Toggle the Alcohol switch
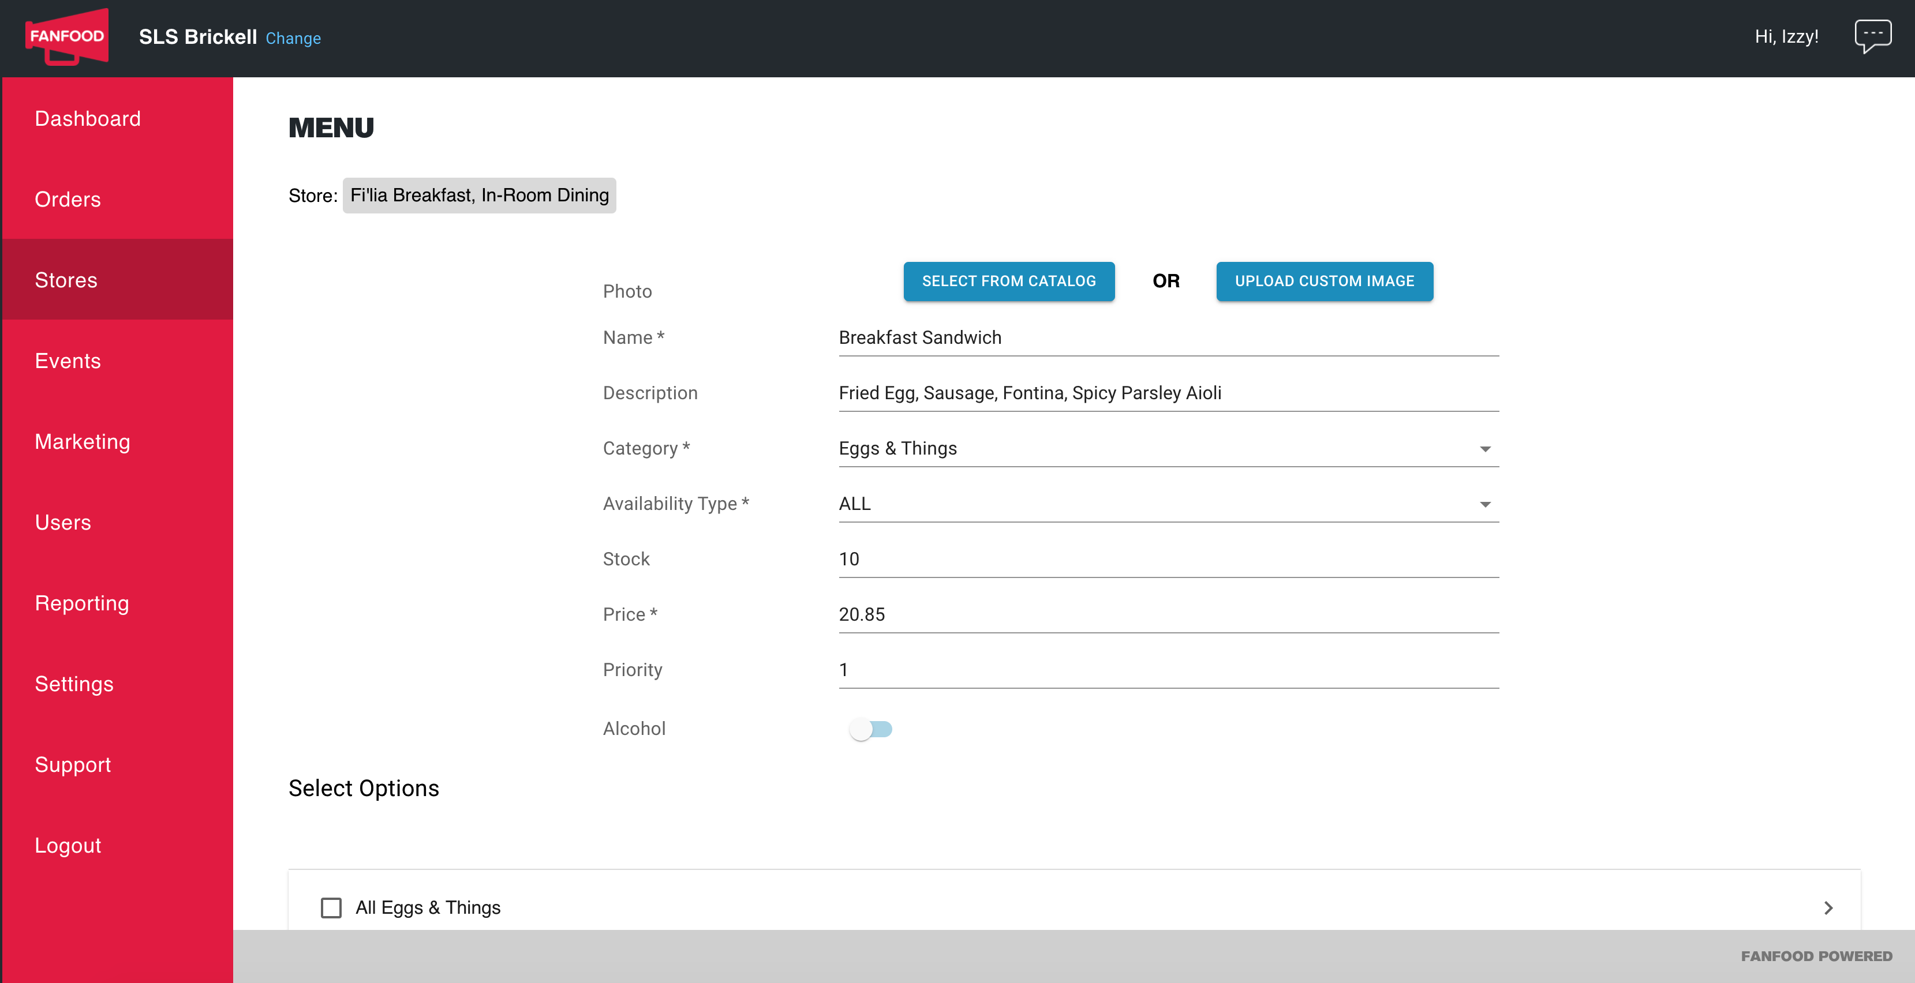Screen dimensions: 1915x983 [x=870, y=729]
